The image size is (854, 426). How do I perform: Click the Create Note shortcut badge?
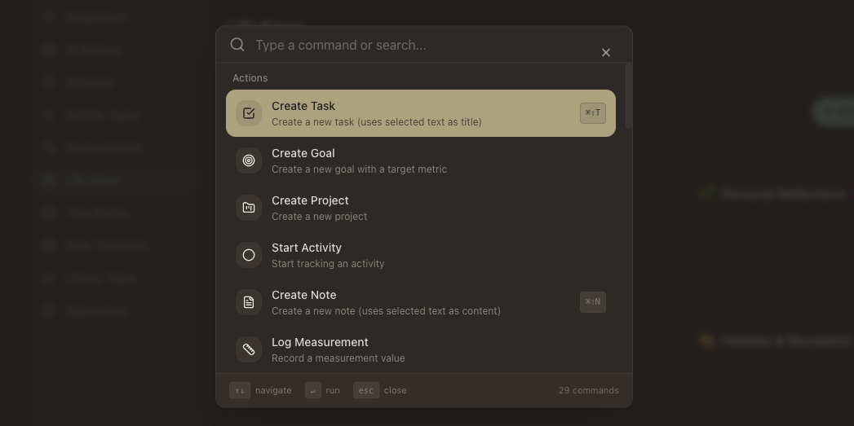tap(593, 302)
